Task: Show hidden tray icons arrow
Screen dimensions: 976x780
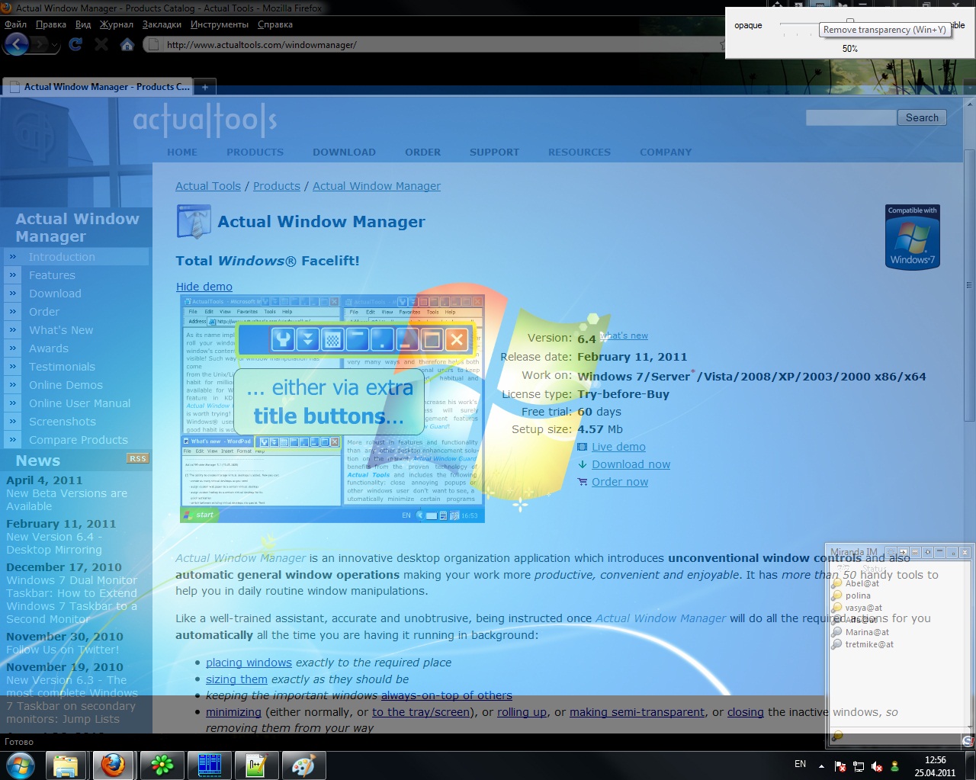Action: (x=821, y=766)
